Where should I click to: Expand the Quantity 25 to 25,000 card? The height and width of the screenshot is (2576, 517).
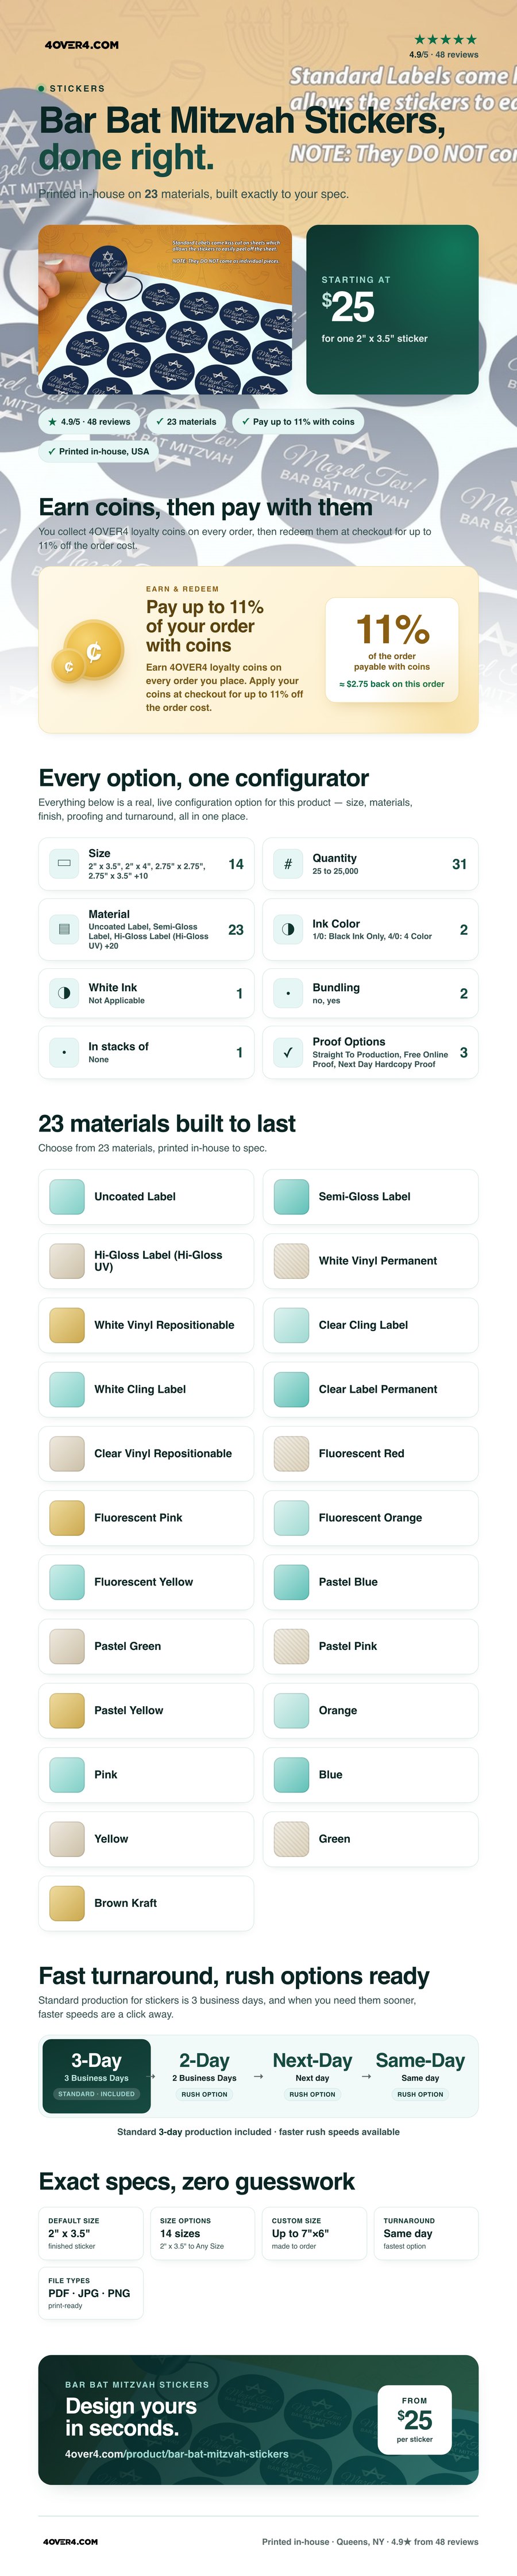pyautogui.click(x=371, y=863)
